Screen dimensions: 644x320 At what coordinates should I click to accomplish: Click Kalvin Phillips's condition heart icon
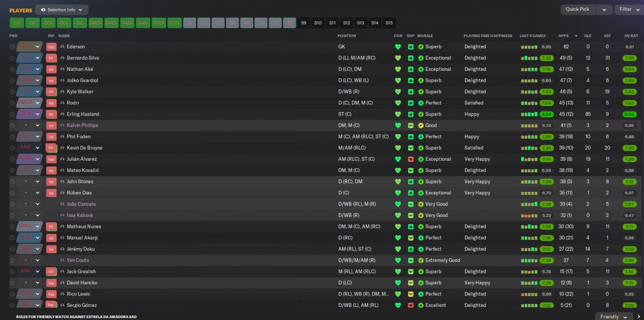pos(398,126)
